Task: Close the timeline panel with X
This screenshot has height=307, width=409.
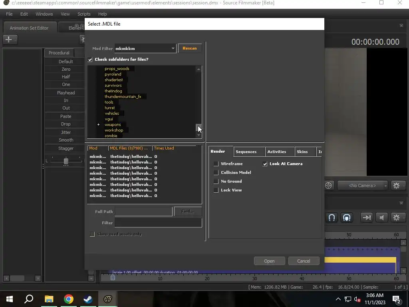Action: pos(401,203)
